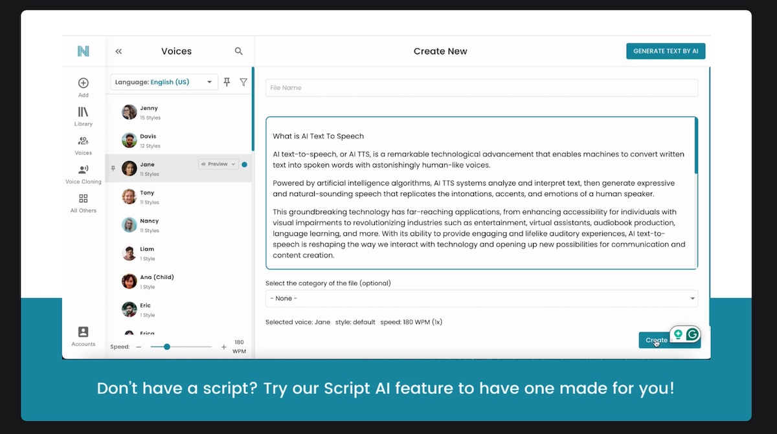This screenshot has width=777, height=434.
Task: Click the File Name input field
Action: [x=482, y=88]
